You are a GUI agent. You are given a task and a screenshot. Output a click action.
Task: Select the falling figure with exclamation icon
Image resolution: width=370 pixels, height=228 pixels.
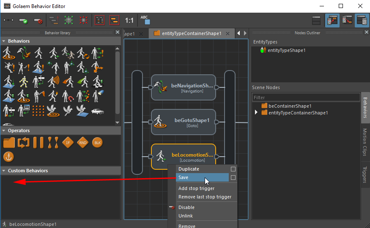pos(9,68)
